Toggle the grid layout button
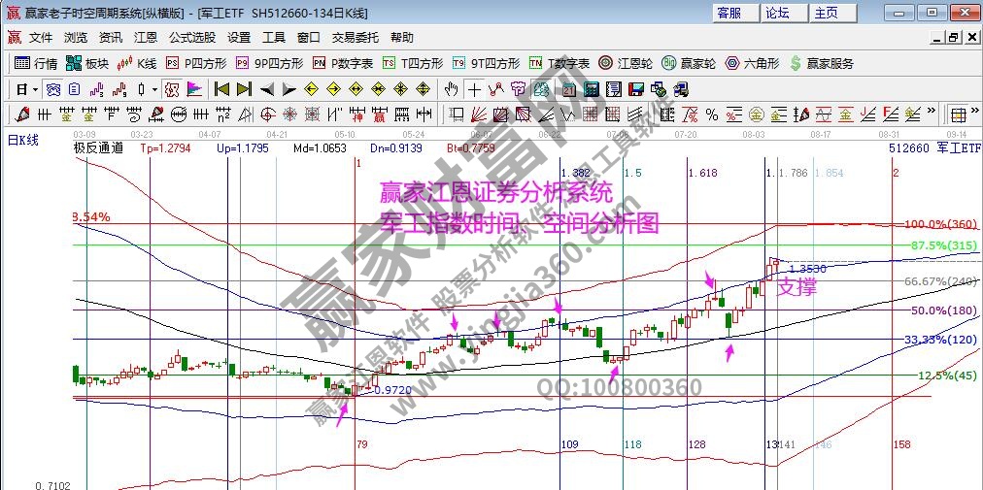This screenshot has width=983, height=490. click(x=957, y=114)
